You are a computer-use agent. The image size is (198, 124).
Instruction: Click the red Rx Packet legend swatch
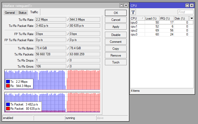click(8, 108)
